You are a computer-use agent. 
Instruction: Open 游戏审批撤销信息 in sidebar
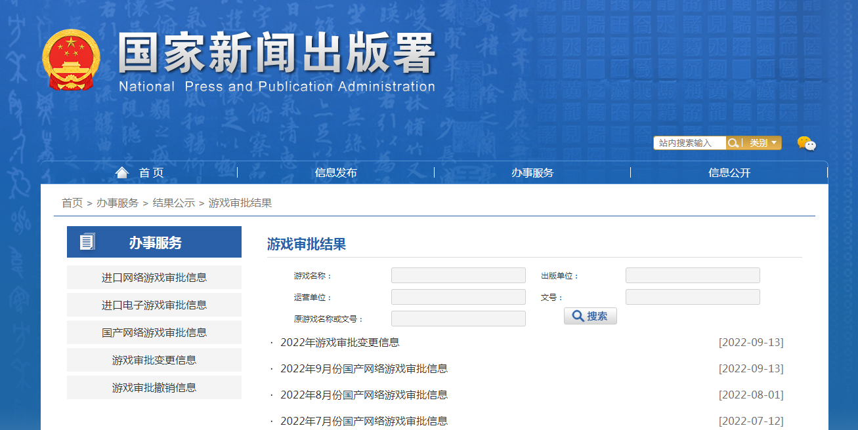pos(154,387)
